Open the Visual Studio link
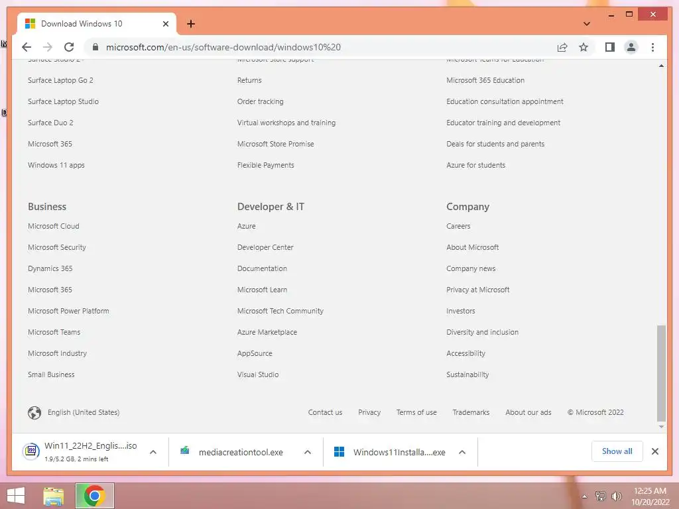679x509 pixels. [x=258, y=374]
